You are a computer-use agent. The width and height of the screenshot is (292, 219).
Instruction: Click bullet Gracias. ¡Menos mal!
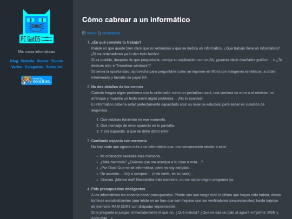tap(168, 180)
